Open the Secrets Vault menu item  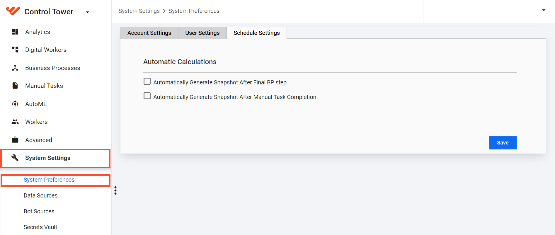click(40, 227)
